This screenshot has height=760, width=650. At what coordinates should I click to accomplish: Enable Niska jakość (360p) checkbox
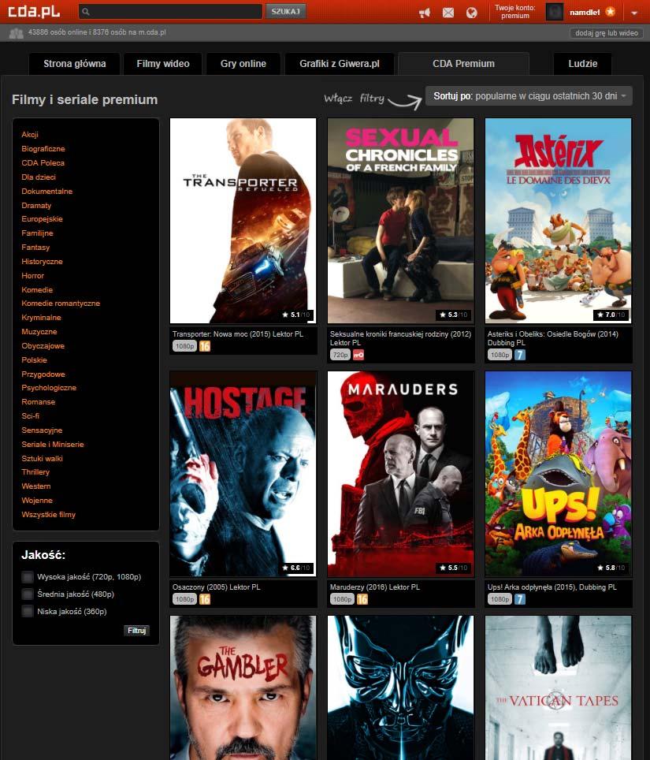pos(27,612)
